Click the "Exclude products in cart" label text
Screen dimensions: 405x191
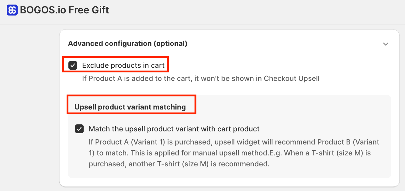(x=123, y=65)
